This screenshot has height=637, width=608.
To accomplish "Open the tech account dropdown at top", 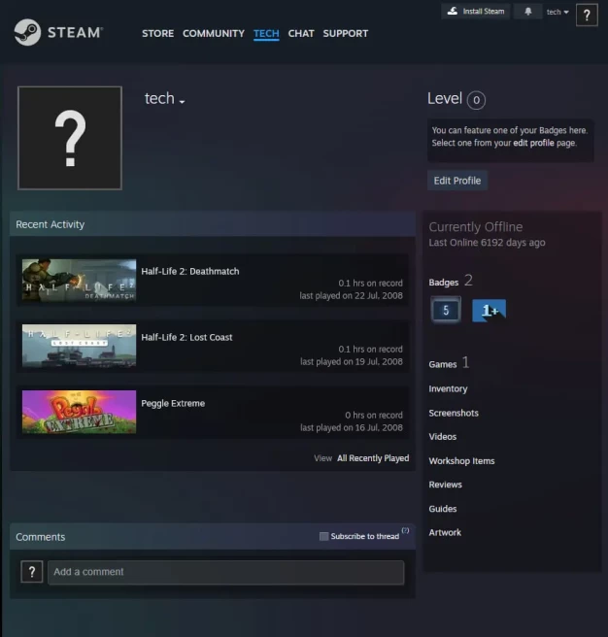I will tap(557, 13).
